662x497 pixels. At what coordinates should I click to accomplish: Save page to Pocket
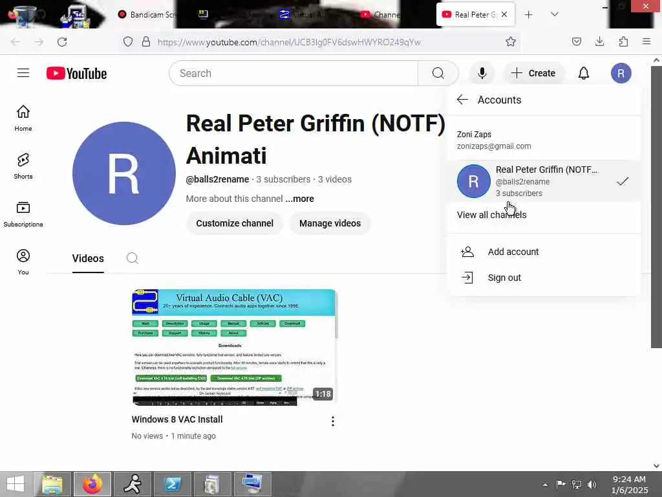click(x=576, y=41)
